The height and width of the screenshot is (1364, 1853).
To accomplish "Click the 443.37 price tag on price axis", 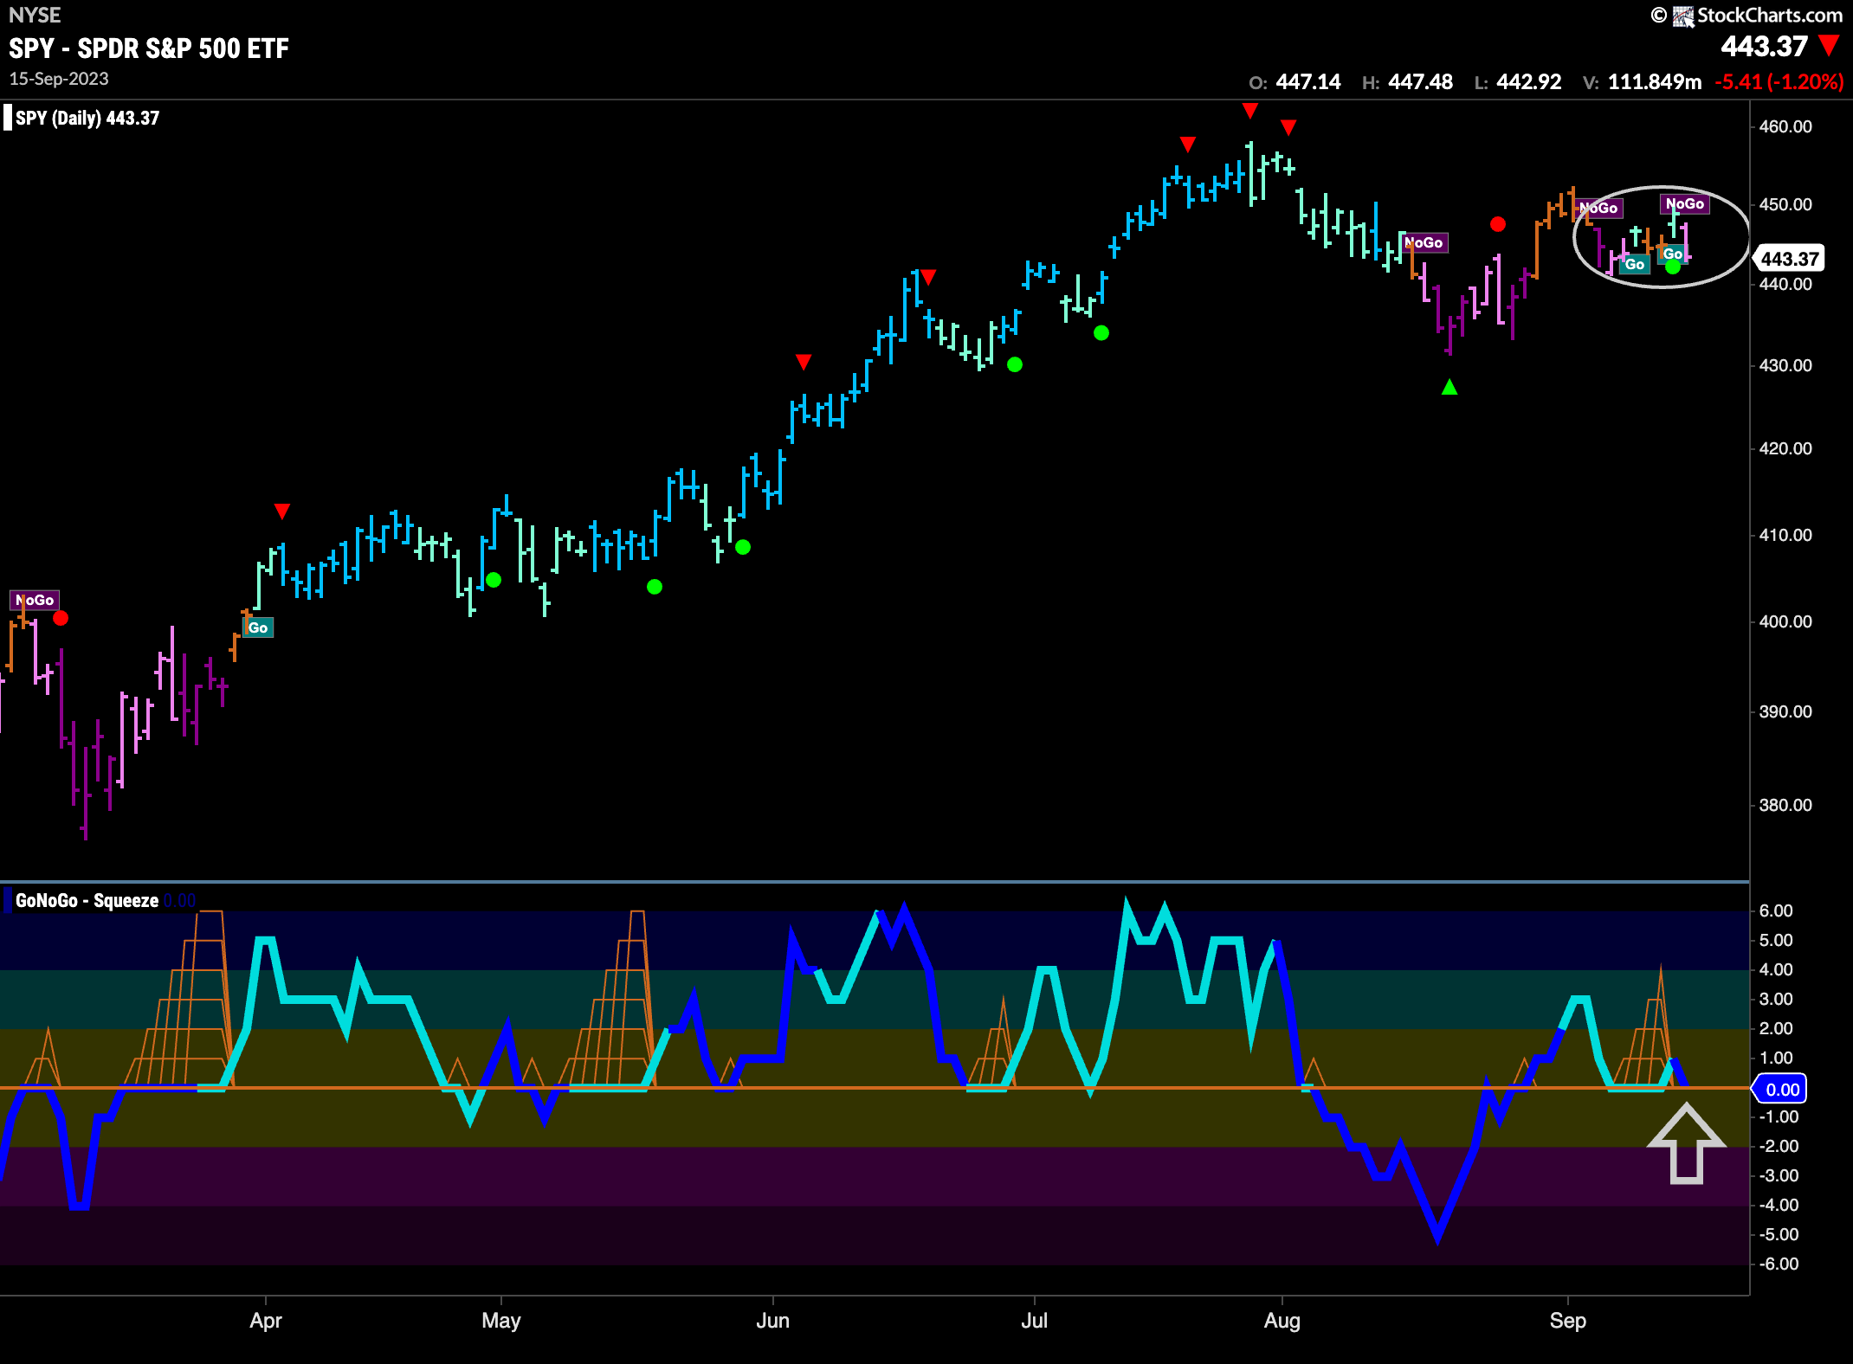I will point(1789,259).
